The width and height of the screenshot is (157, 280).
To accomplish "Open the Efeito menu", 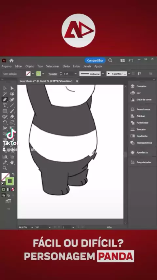I will [66, 66].
